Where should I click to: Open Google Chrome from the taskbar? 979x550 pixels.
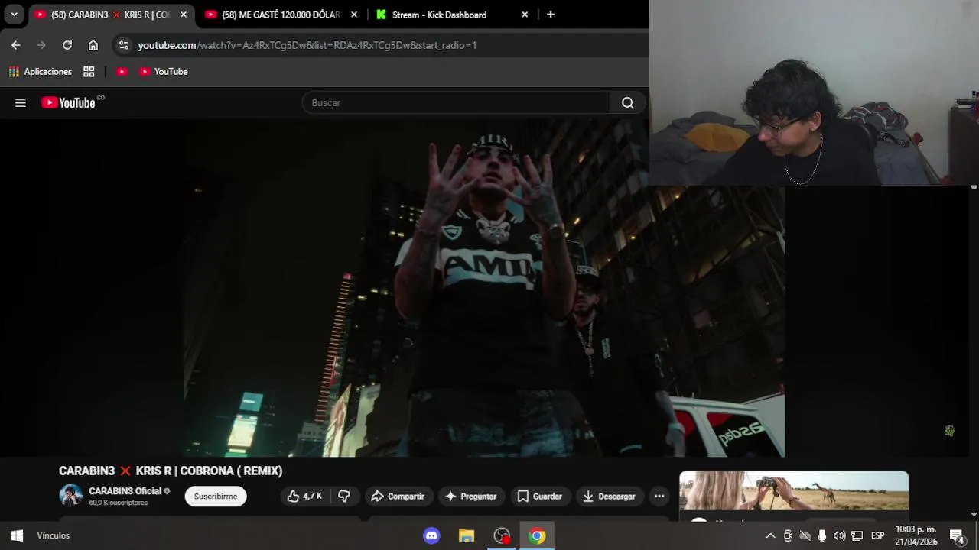[537, 535]
